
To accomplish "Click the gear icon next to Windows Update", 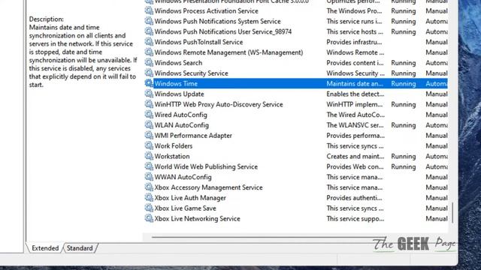I will pyautogui.click(x=149, y=94).
